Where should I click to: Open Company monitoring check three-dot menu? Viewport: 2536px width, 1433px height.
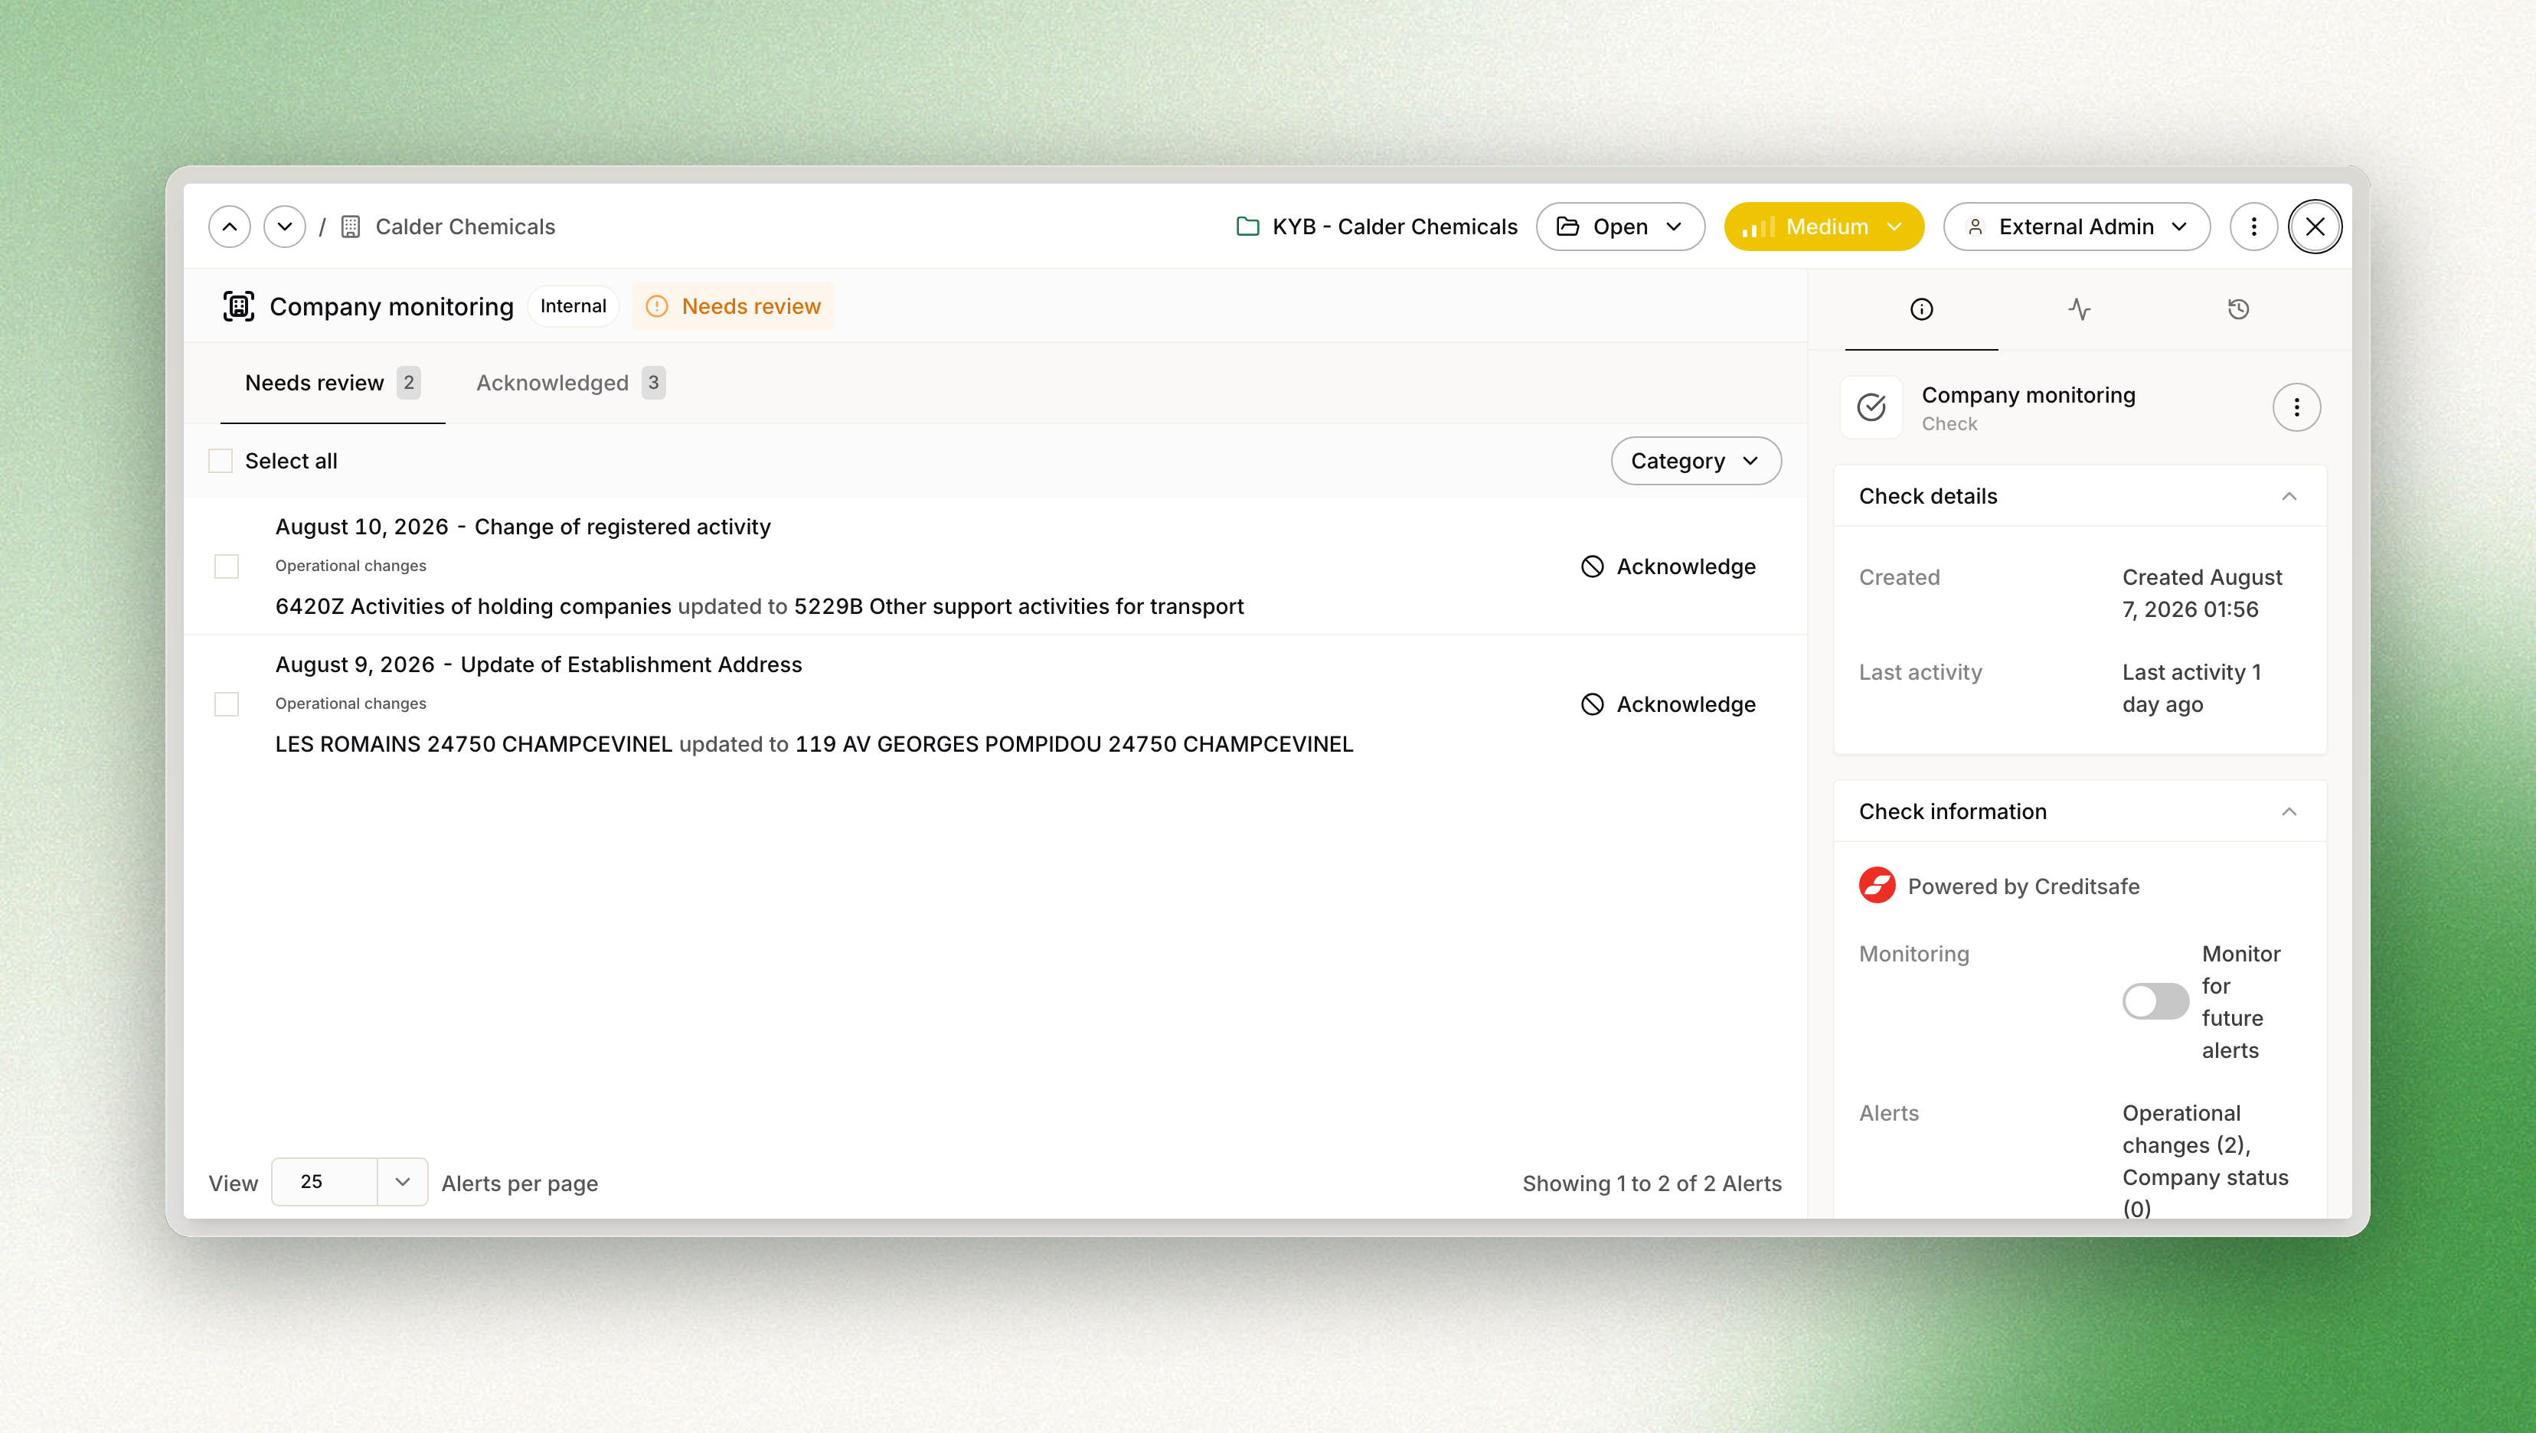[2296, 407]
